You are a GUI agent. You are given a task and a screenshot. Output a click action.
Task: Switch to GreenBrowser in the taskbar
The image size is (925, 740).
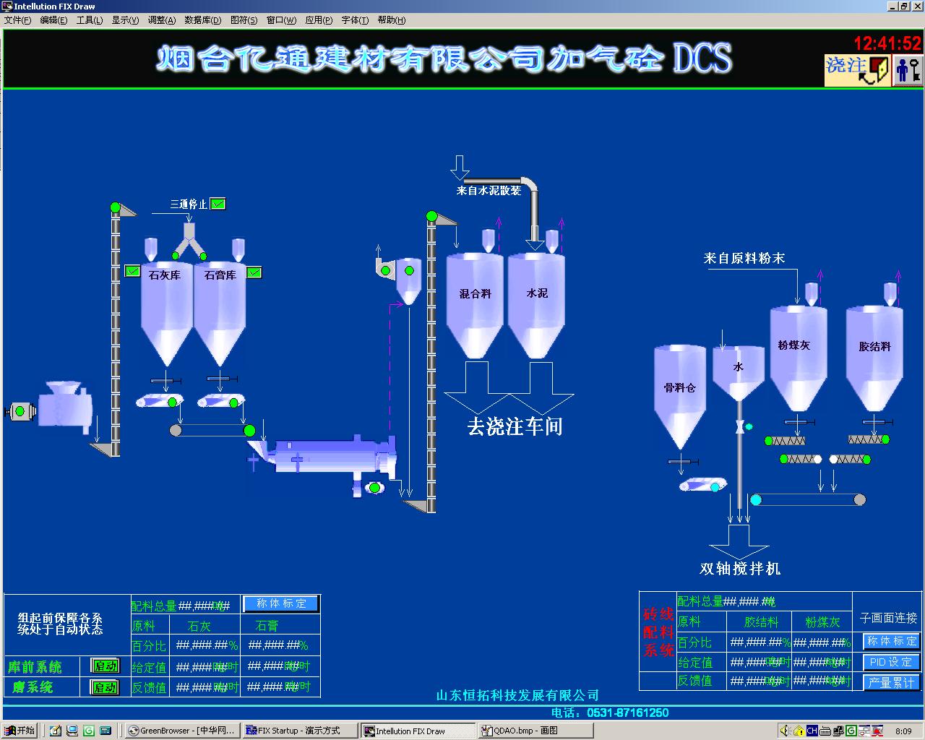click(181, 731)
